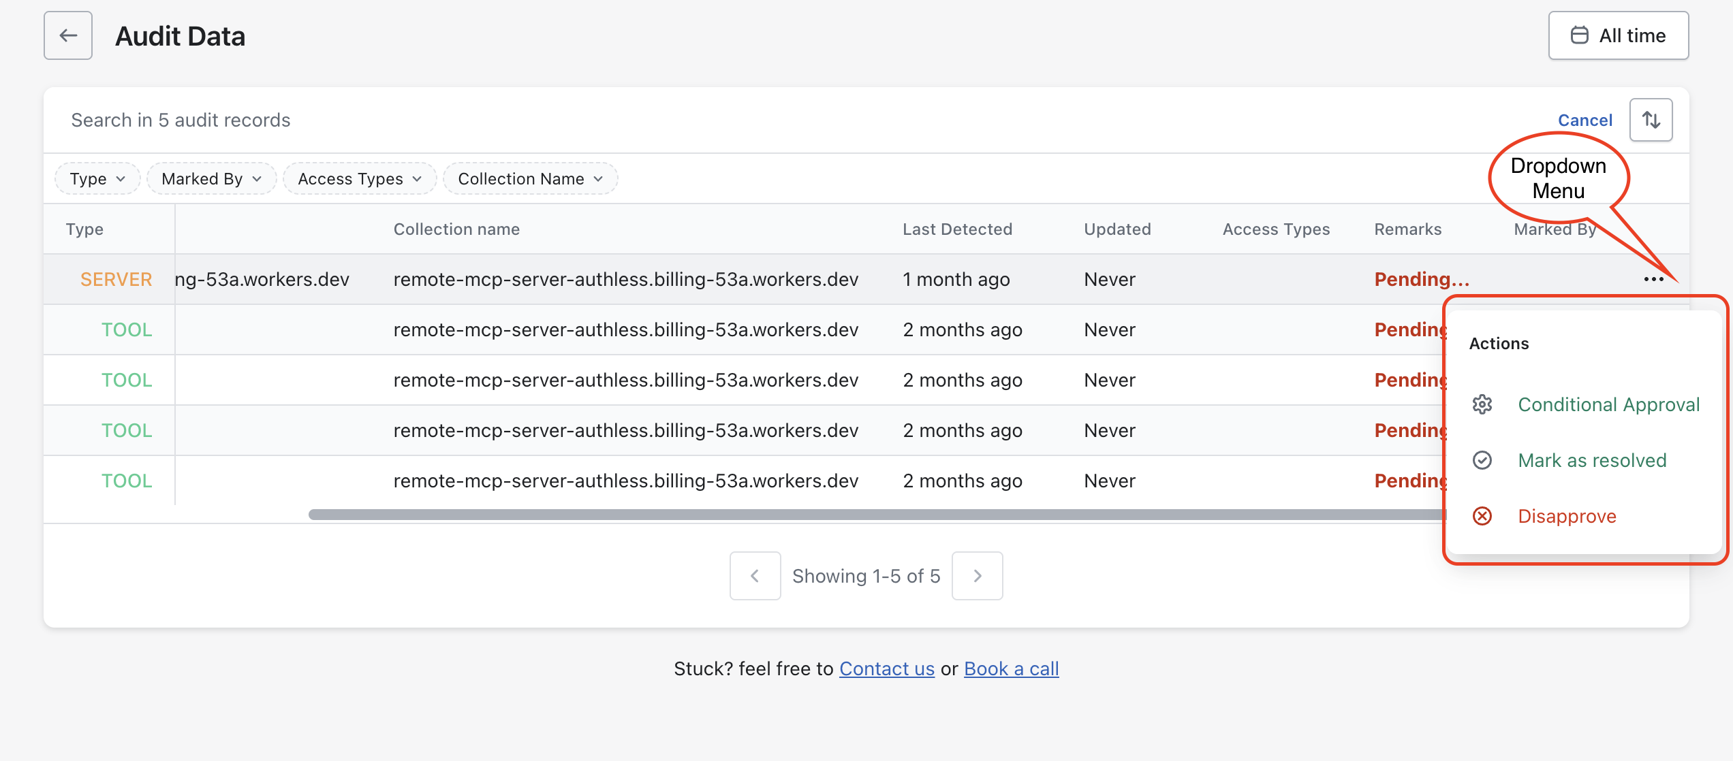Screen dimensions: 1733x761
Task: Click the gear icon for Conditional Approval
Action: coord(1482,404)
